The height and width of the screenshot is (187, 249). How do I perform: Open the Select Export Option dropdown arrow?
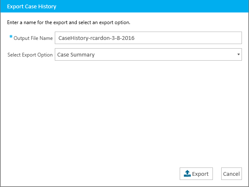pyautogui.click(x=238, y=54)
